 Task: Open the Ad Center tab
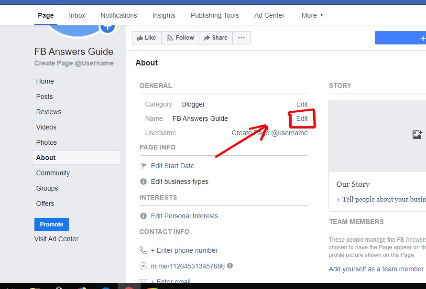(269, 15)
